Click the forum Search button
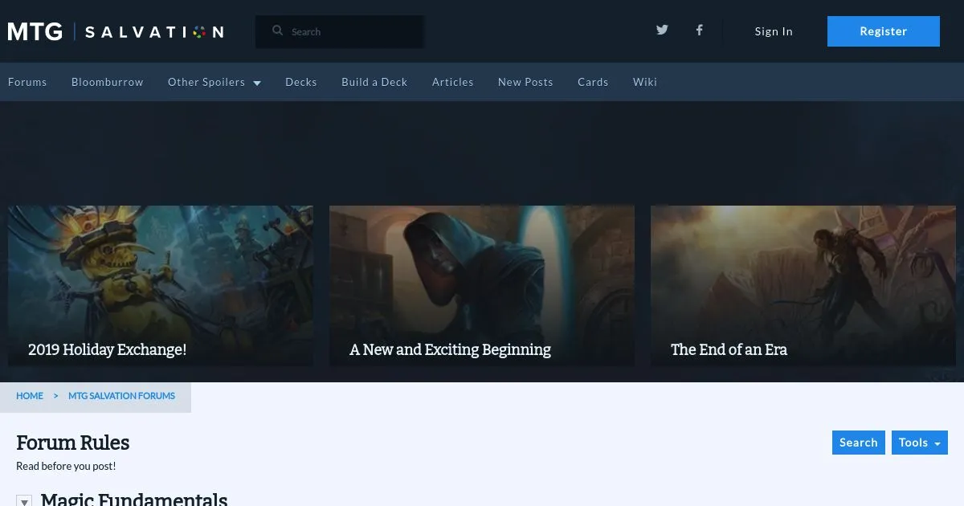 (859, 443)
